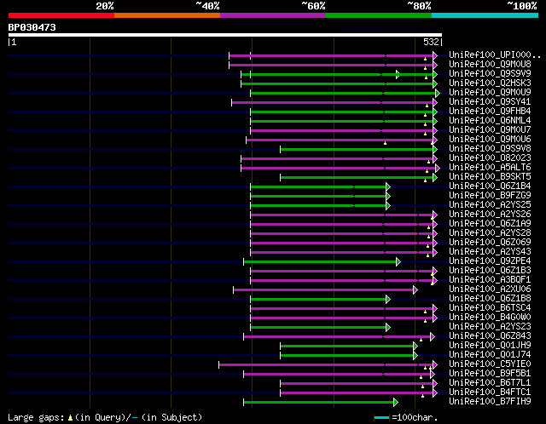Select the UniRef100_Q6Z069 row label
The width and height of the screenshot is (546, 424).
pos(490,243)
